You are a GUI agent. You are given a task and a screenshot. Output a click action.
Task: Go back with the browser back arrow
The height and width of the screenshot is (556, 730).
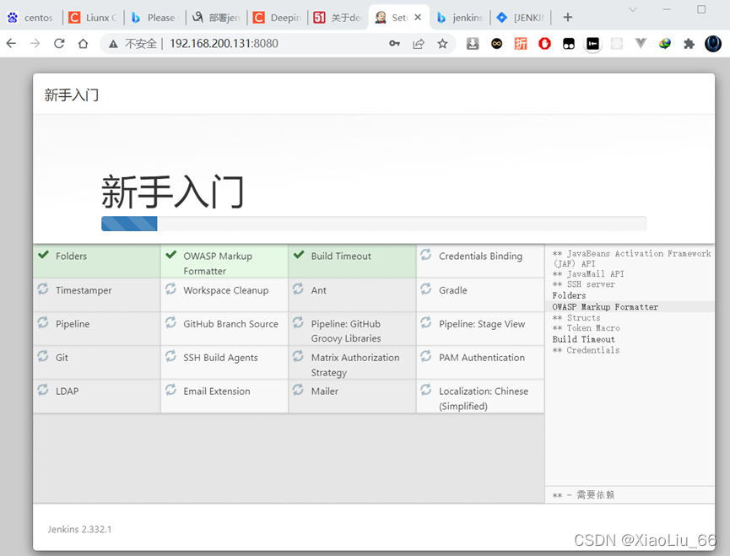[x=11, y=44]
